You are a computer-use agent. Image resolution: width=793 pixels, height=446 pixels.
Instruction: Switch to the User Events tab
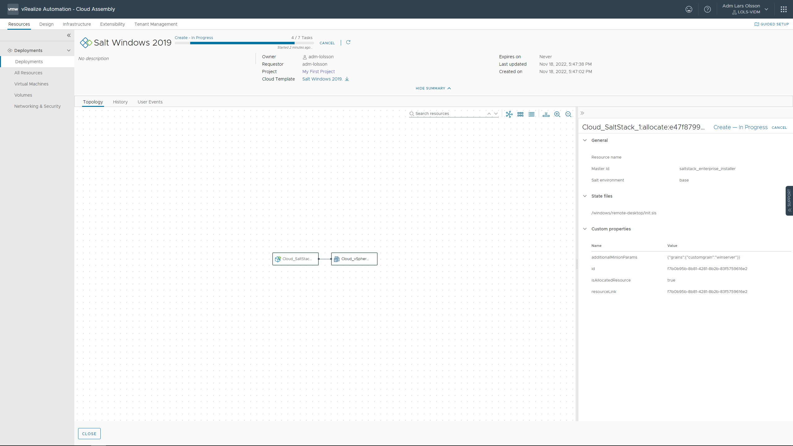tap(150, 102)
